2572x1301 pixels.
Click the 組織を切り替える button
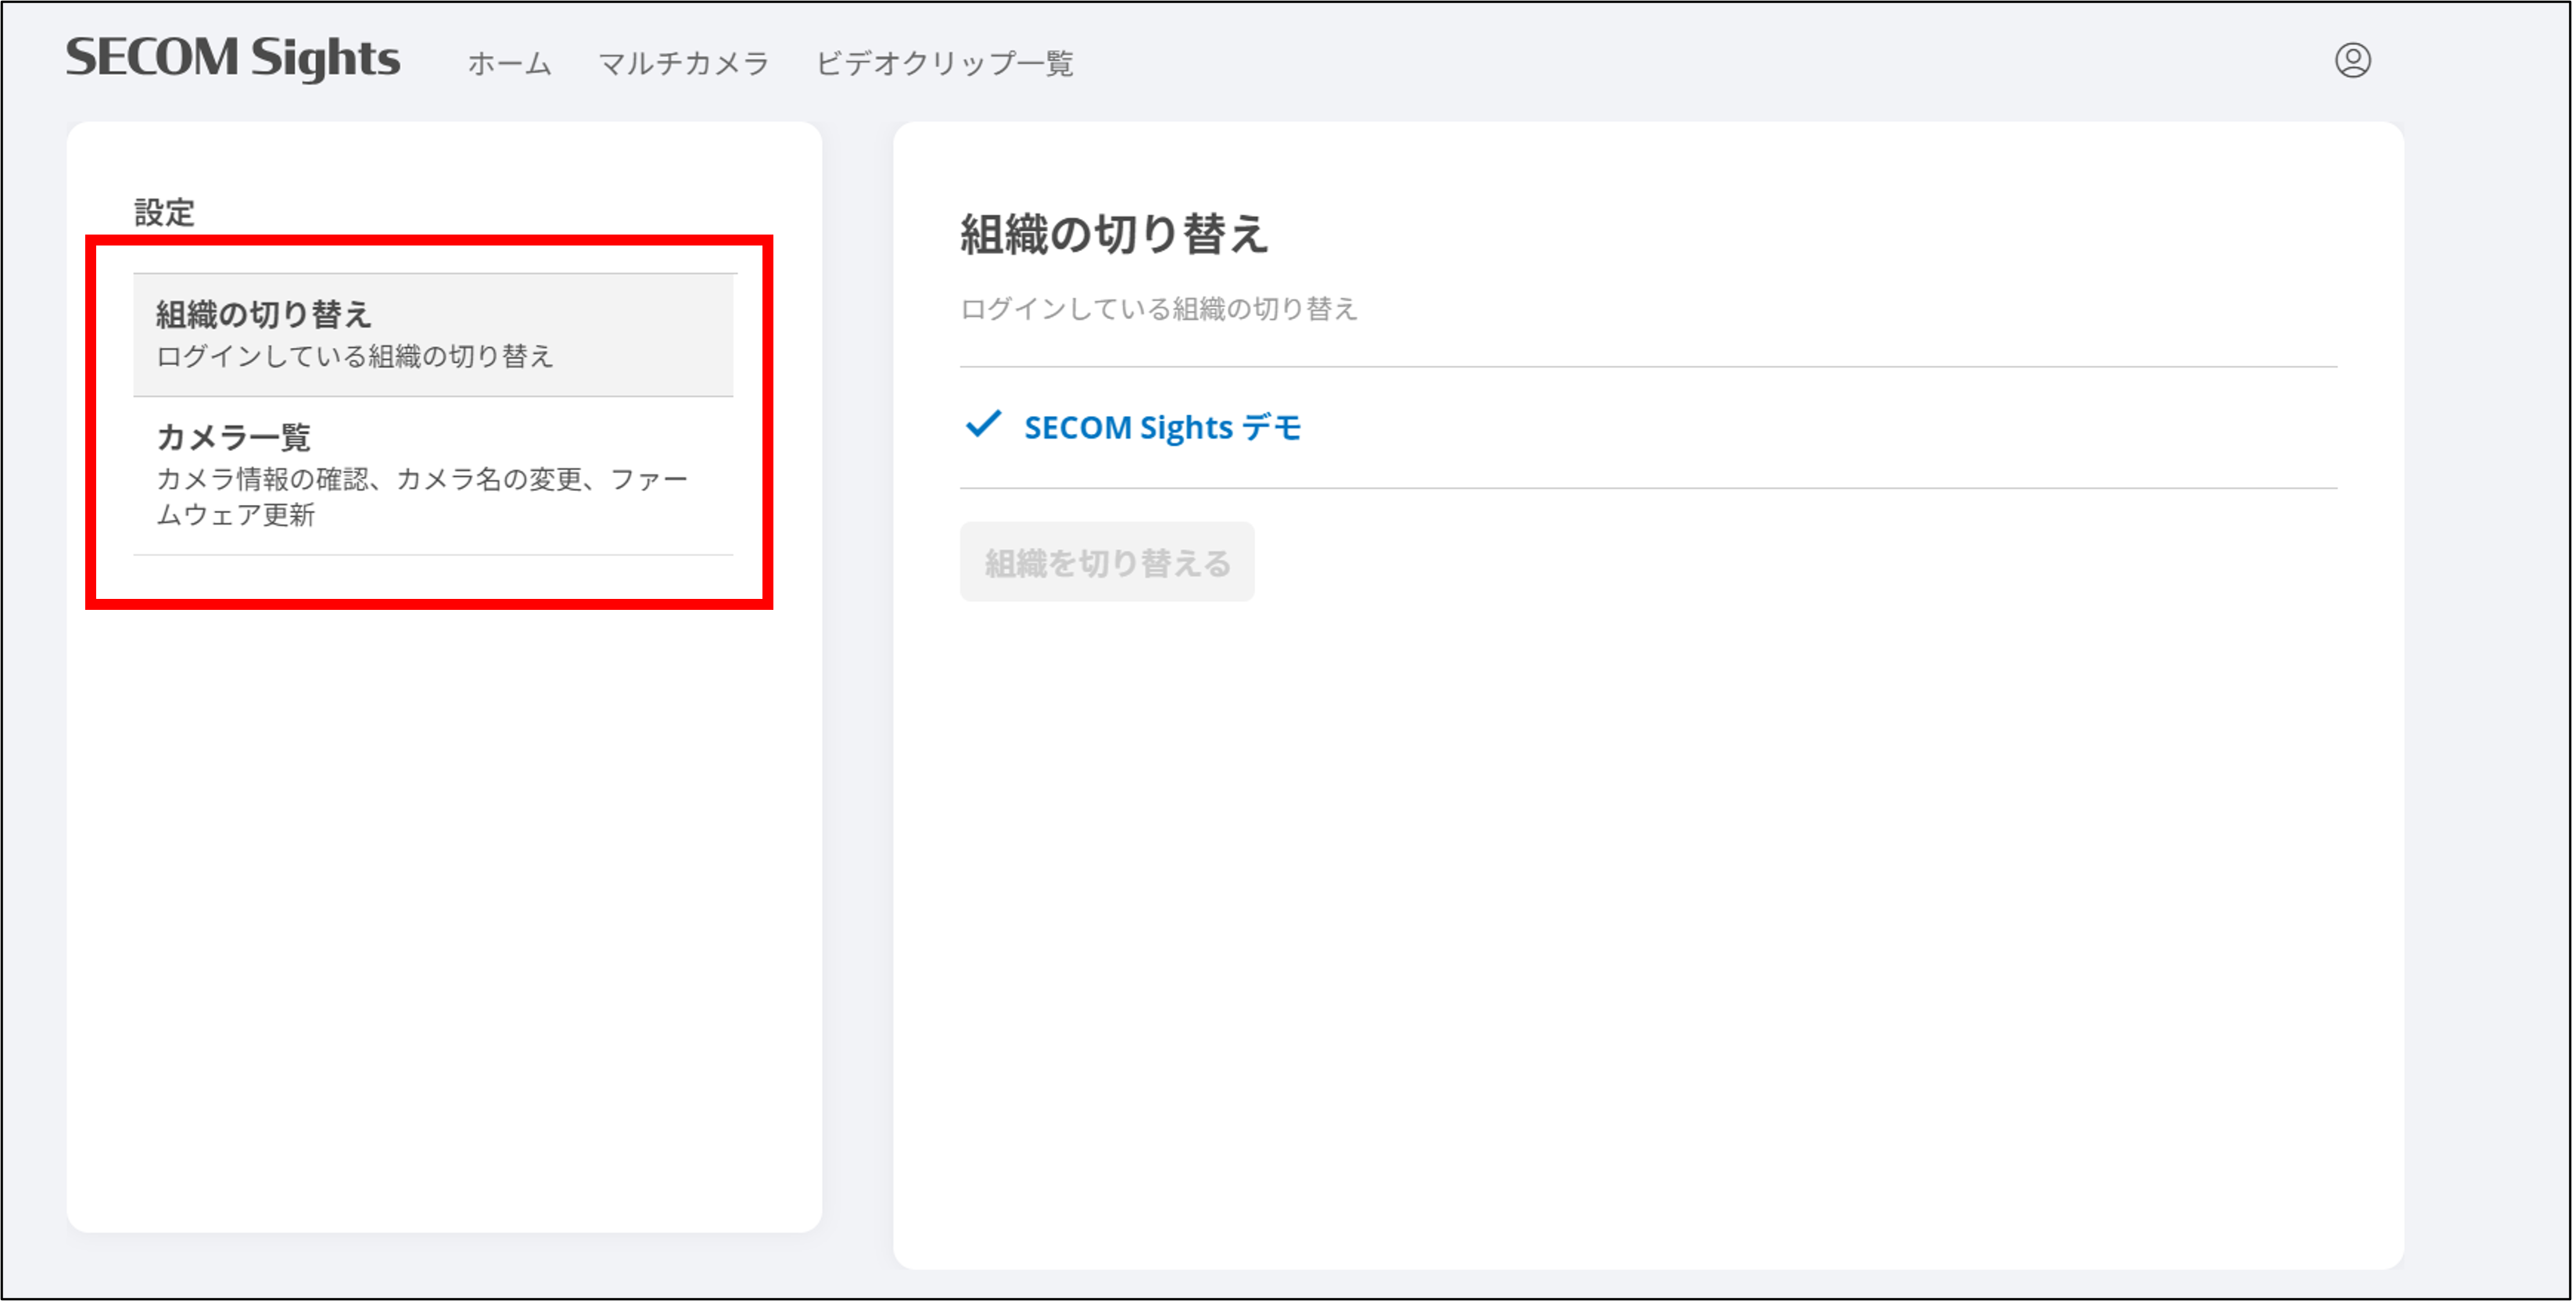click(x=1107, y=562)
